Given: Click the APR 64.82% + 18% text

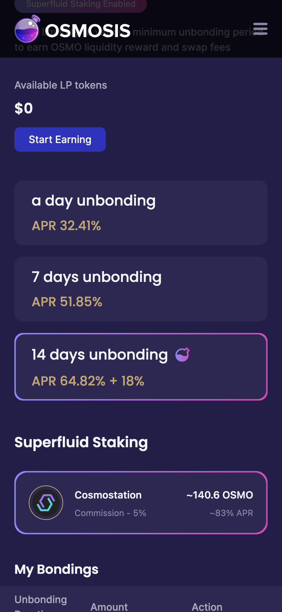Looking at the screenshot, I should pyautogui.click(x=88, y=381).
